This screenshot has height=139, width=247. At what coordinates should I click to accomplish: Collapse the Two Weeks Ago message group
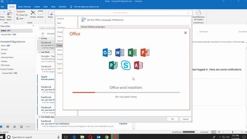pyautogui.click(x=40, y=117)
